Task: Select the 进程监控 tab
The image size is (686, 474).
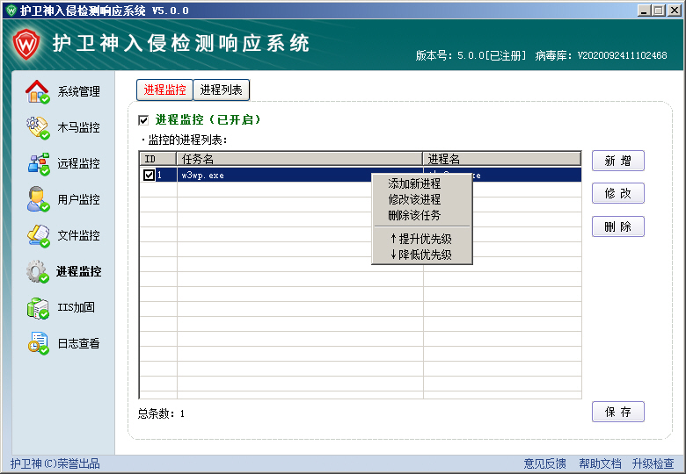Action: (164, 90)
